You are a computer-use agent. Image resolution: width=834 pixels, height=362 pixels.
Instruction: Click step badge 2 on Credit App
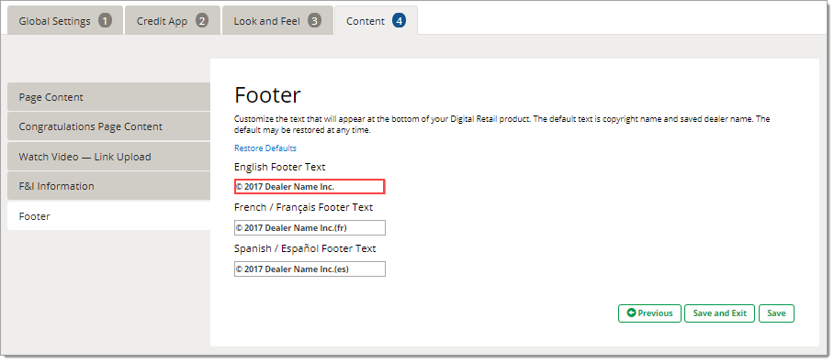201,21
